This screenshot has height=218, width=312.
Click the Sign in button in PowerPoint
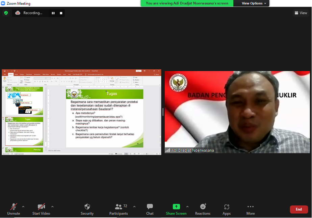click(x=138, y=71)
